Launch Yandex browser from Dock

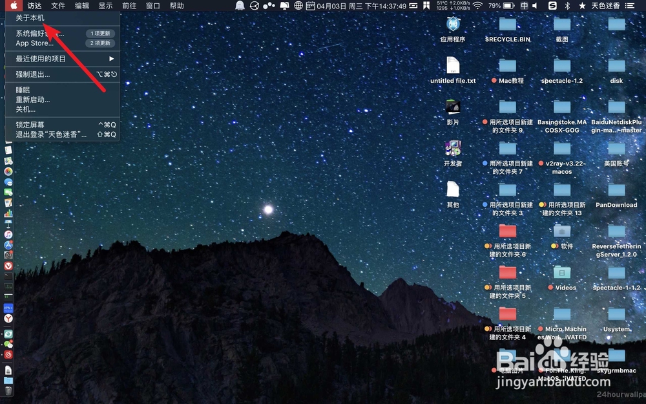pos(8,318)
